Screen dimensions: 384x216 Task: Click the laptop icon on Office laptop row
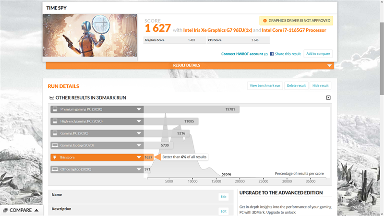click(55, 169)
